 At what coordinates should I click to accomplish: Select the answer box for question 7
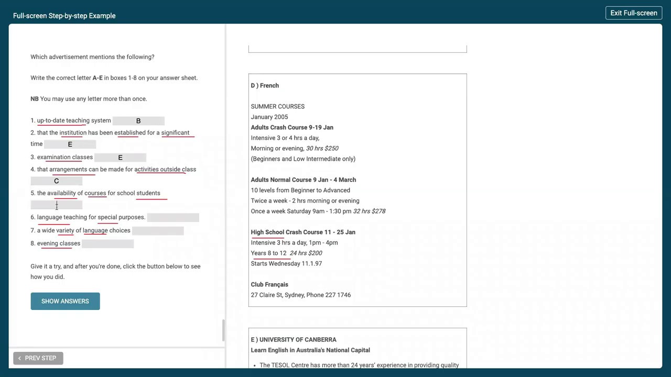pyautogui.click(x=158, y=230)
